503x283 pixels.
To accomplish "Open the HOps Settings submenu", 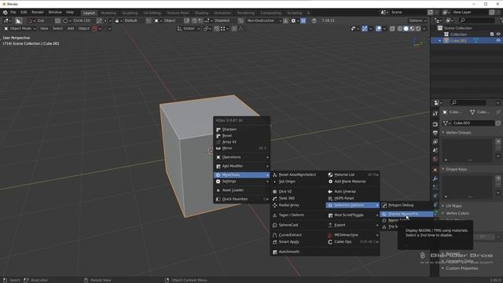I will [x=242, y=182].
